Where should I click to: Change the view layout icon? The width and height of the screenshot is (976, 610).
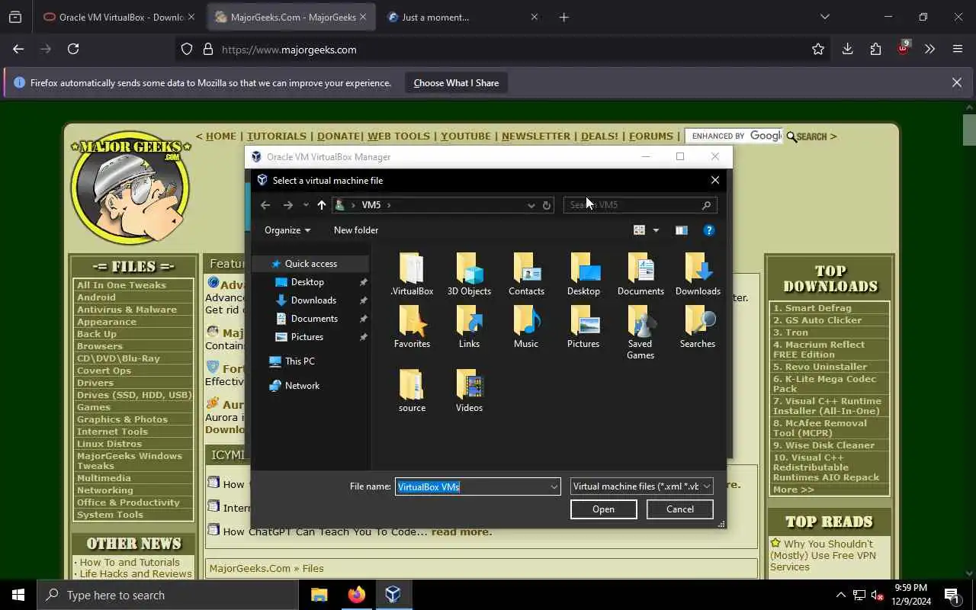[639, 230]
